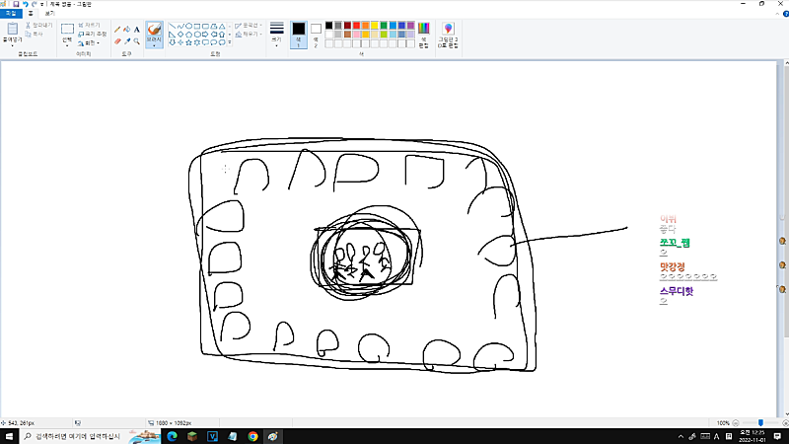Open the Minecraft block icon on taskbar
The image size is (789, 444).
pos(192,436)
